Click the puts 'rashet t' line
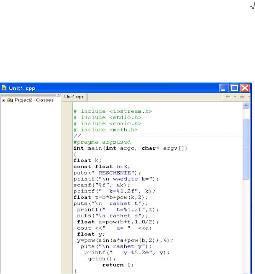 111,204
